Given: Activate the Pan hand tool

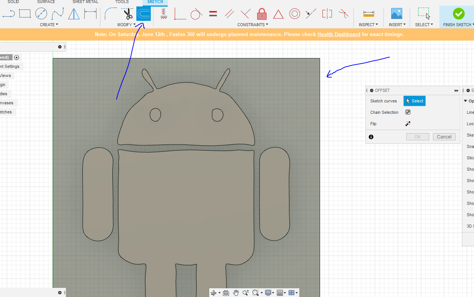Looking at the screenshot, I should pyautogui.click(x=236, y=292).
